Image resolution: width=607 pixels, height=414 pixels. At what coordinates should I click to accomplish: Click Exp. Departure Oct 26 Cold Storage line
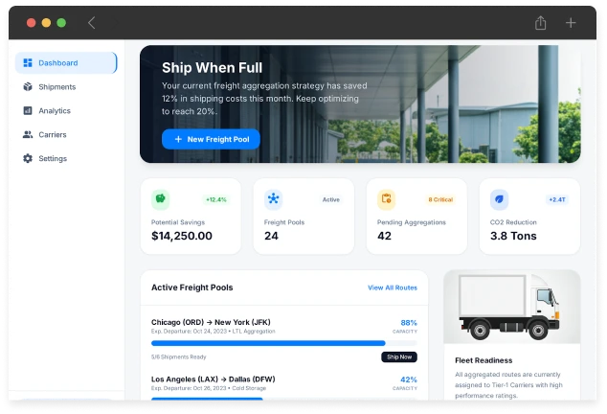coord(209,388)
